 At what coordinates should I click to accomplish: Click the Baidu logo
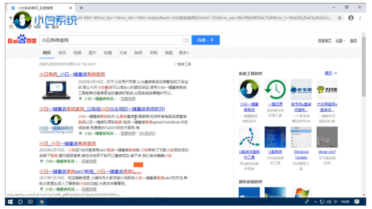23,40
